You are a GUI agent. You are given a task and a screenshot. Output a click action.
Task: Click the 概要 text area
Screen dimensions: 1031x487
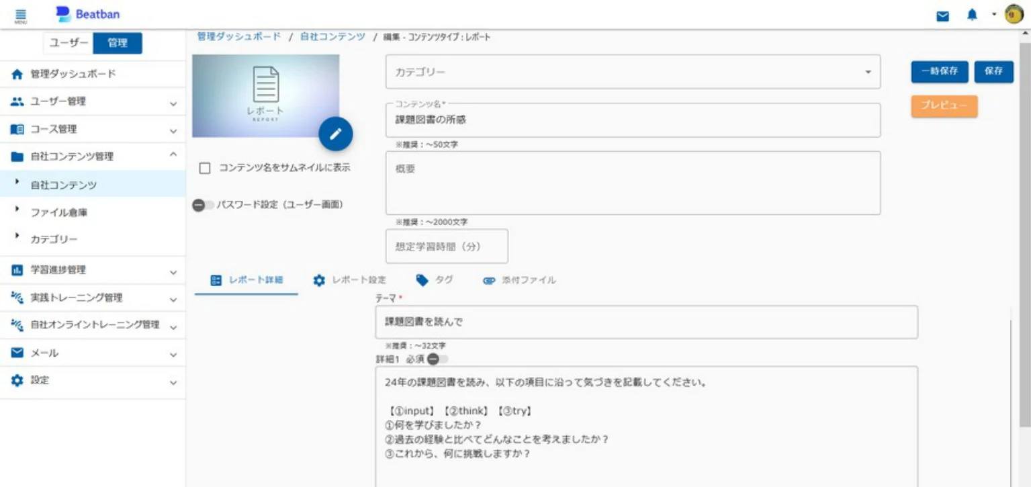point(633,183)
